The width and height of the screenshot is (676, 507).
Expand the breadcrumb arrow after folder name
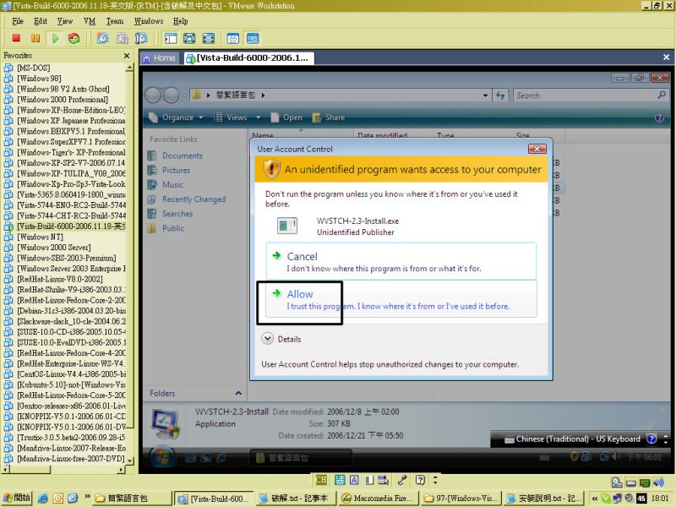pos(263,95)
